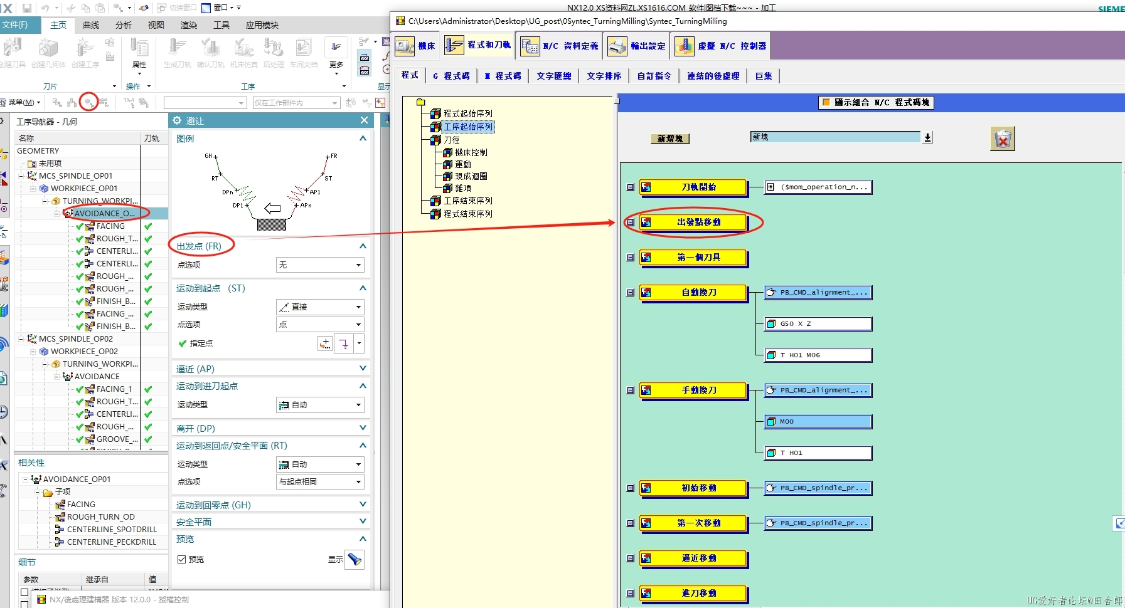Toggle the 预览 preview checkbox

coord(181,559)
